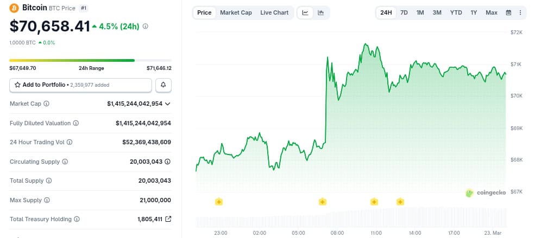Select the Max time range
Viewport: 541px width, 238px height.
[x=492, y=12]
